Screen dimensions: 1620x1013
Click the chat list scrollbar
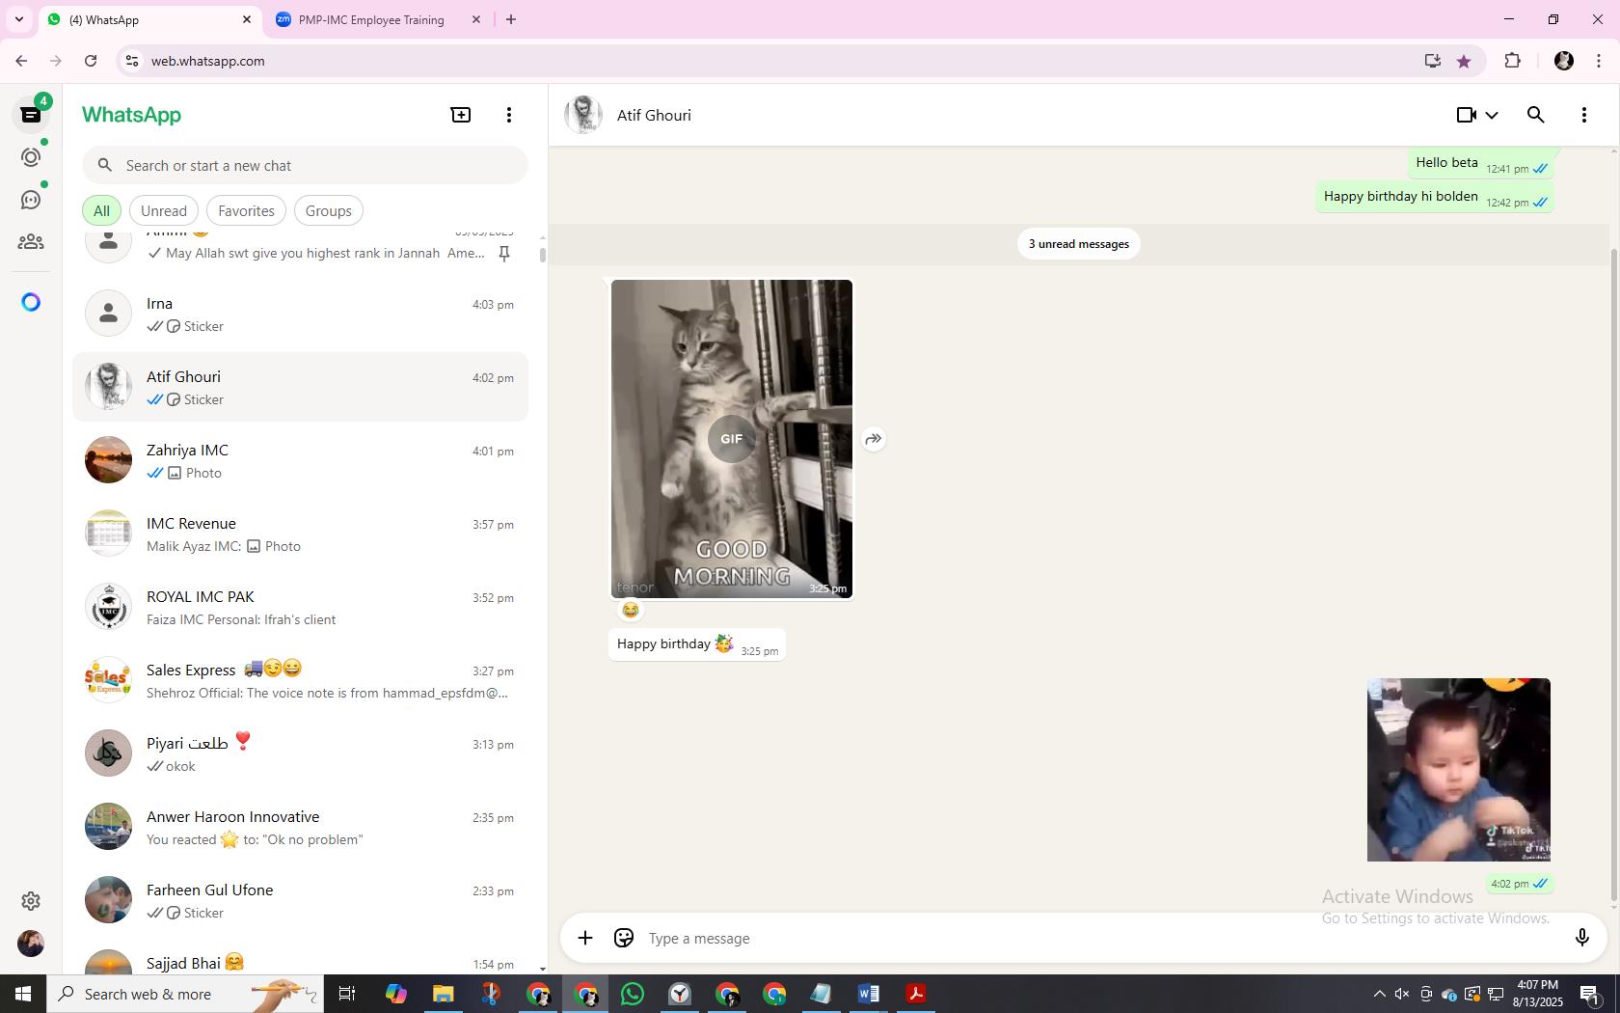coord(542,255)
